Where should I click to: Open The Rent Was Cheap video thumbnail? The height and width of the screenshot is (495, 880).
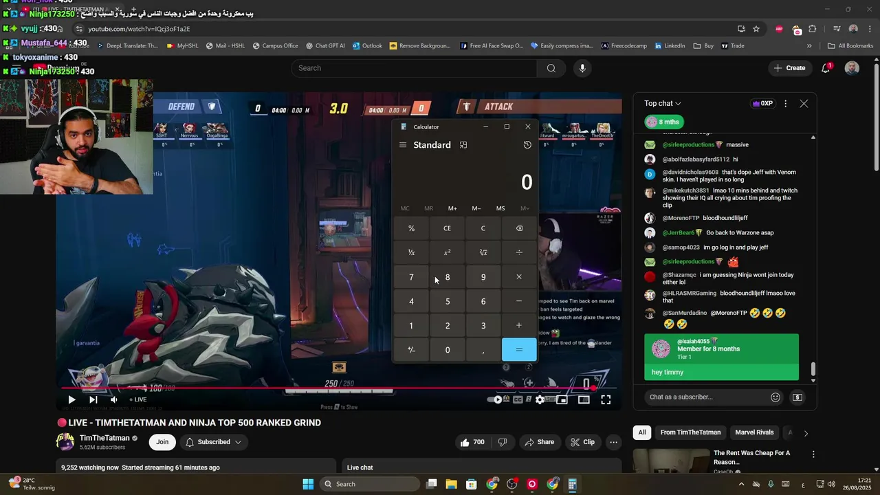click(671, 461)
